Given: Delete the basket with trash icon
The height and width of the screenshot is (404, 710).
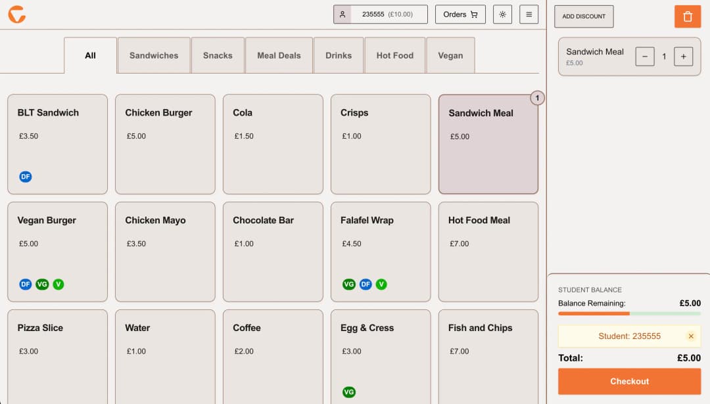Looking at the screenshot, I should [x=688, y=16].
